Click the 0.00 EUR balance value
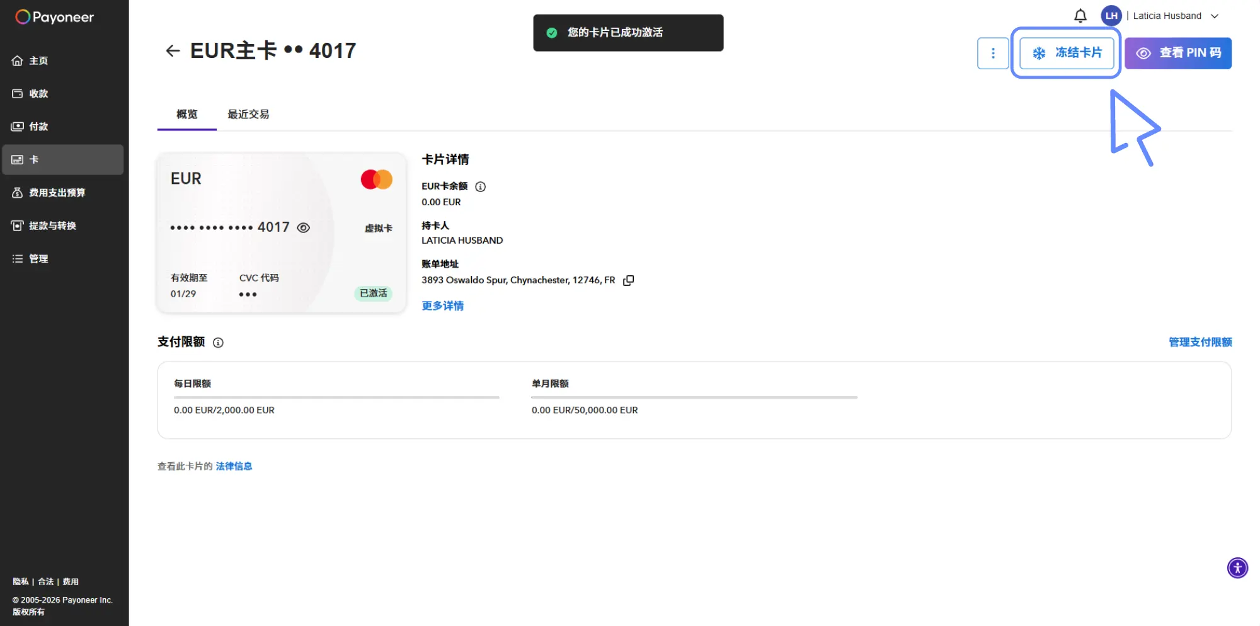The width and height of the screenshot is (1260, 626). (441, 202)
